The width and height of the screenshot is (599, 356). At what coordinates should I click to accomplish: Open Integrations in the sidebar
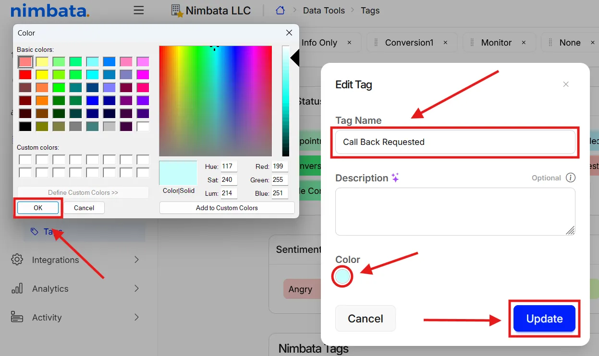pos(55,260)
